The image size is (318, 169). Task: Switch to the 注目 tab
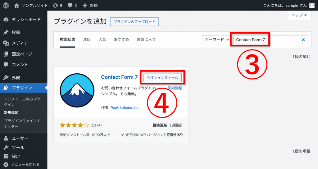coord(87,39)
